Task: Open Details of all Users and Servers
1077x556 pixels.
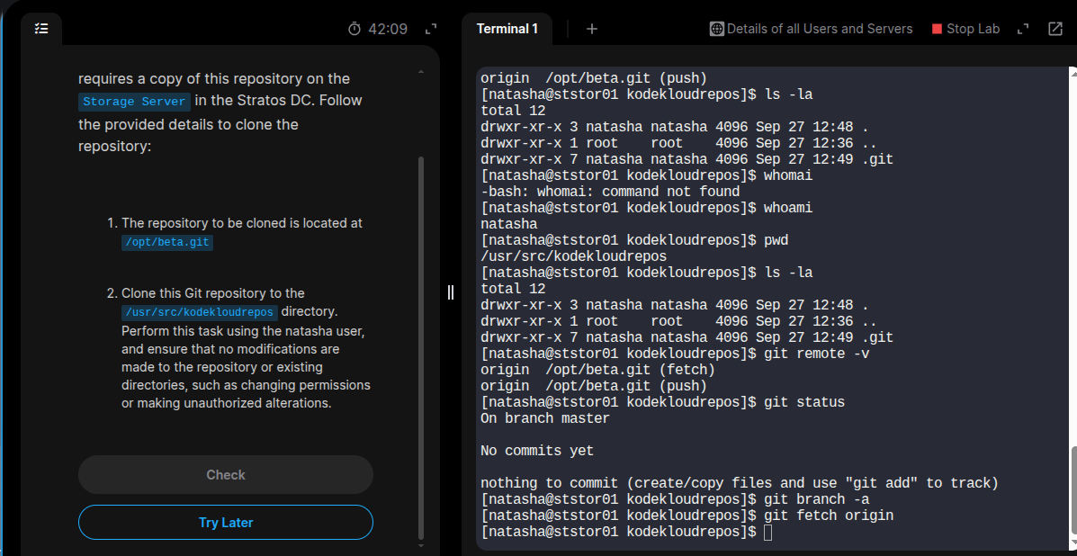Action: (x=819, y=29)
